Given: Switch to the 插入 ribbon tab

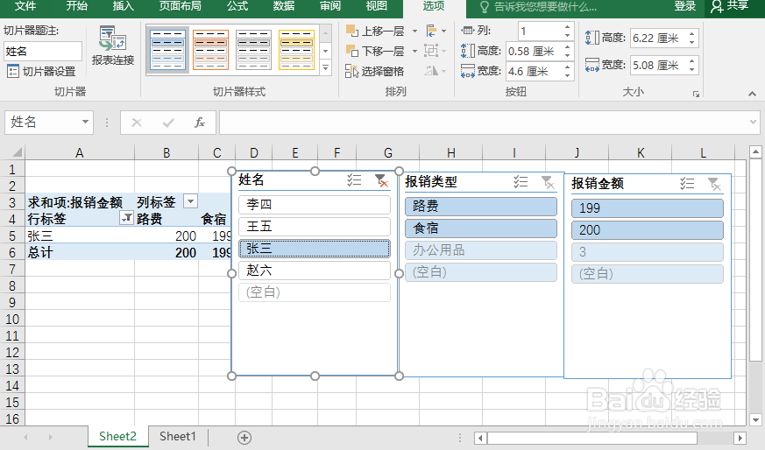Looking at the screenshot, I should click(123, 6).
